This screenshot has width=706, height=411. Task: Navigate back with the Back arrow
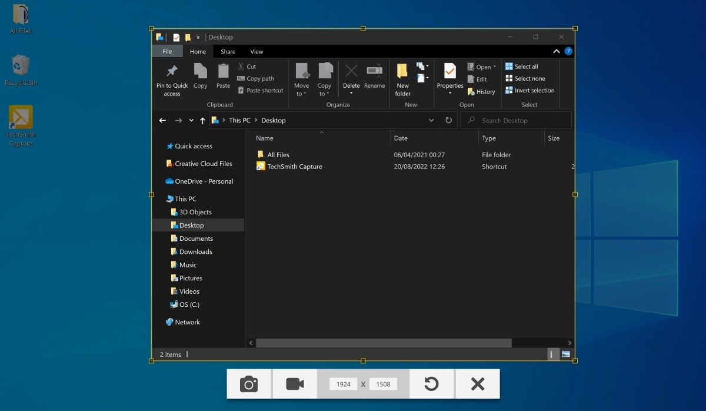[x=163, y=120]
